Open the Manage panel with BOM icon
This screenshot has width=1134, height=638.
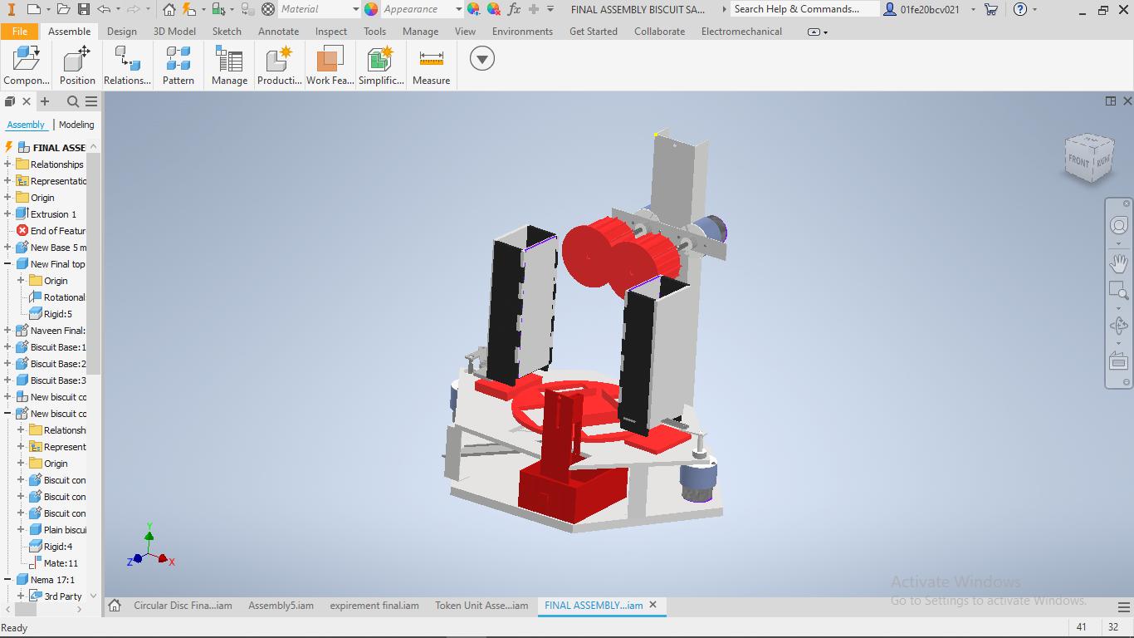(229, 66)
